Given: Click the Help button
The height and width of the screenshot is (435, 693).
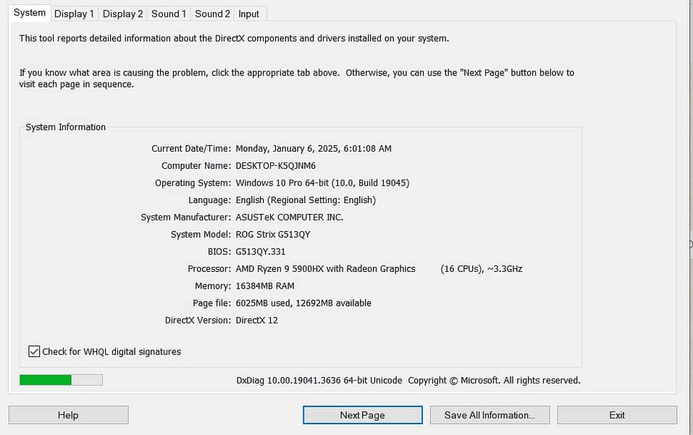Looking at the screenshot, I should tap(68, 415).
